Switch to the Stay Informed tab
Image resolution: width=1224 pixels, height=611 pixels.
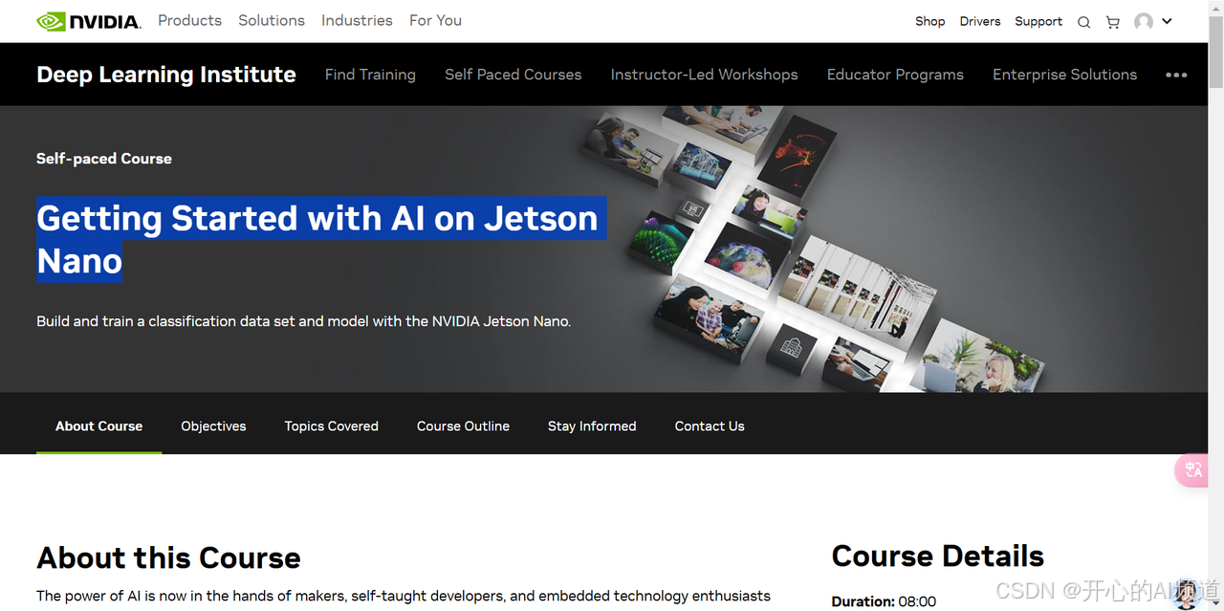592,426
